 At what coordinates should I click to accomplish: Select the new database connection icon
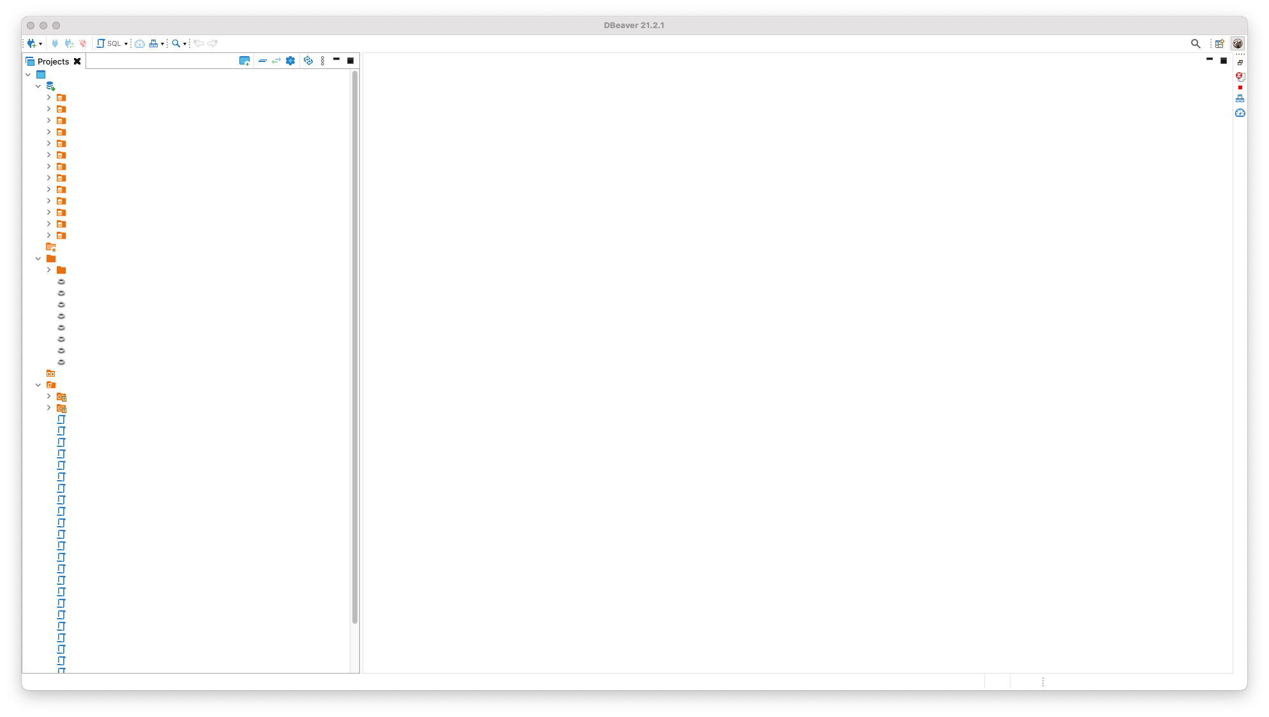[x=32, y=43]
